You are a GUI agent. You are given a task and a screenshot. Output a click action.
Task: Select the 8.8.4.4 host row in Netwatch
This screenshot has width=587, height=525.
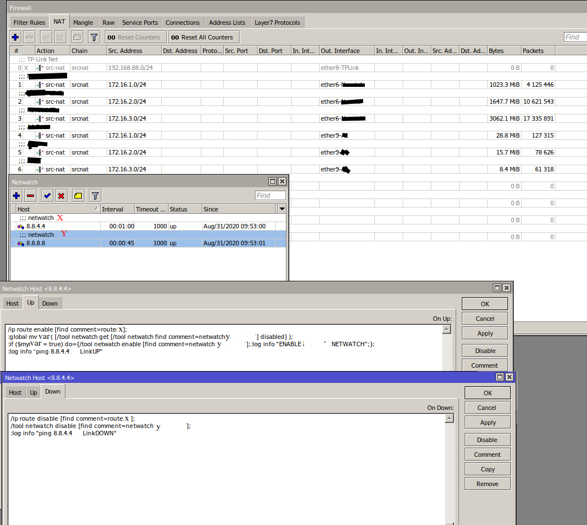point(56,226)
